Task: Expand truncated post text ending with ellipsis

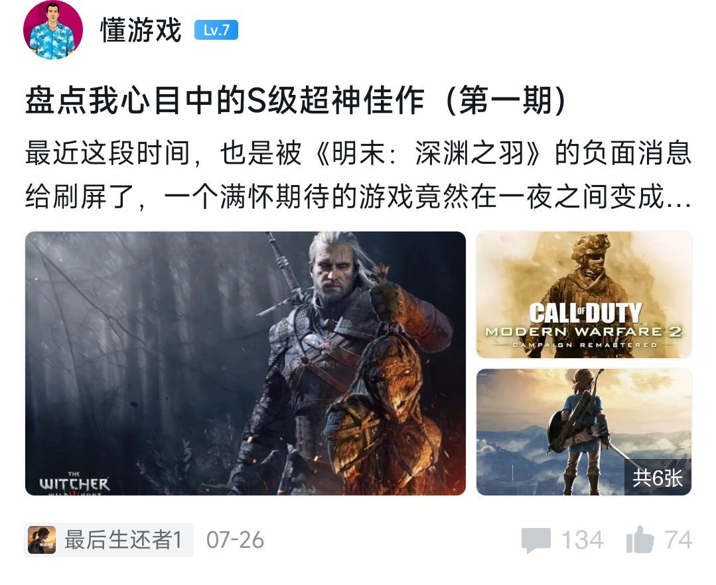Action: click(x=358, y=174)
